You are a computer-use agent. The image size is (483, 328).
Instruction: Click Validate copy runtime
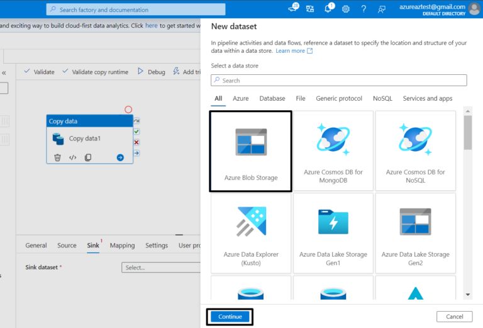[x=95, y=72]
